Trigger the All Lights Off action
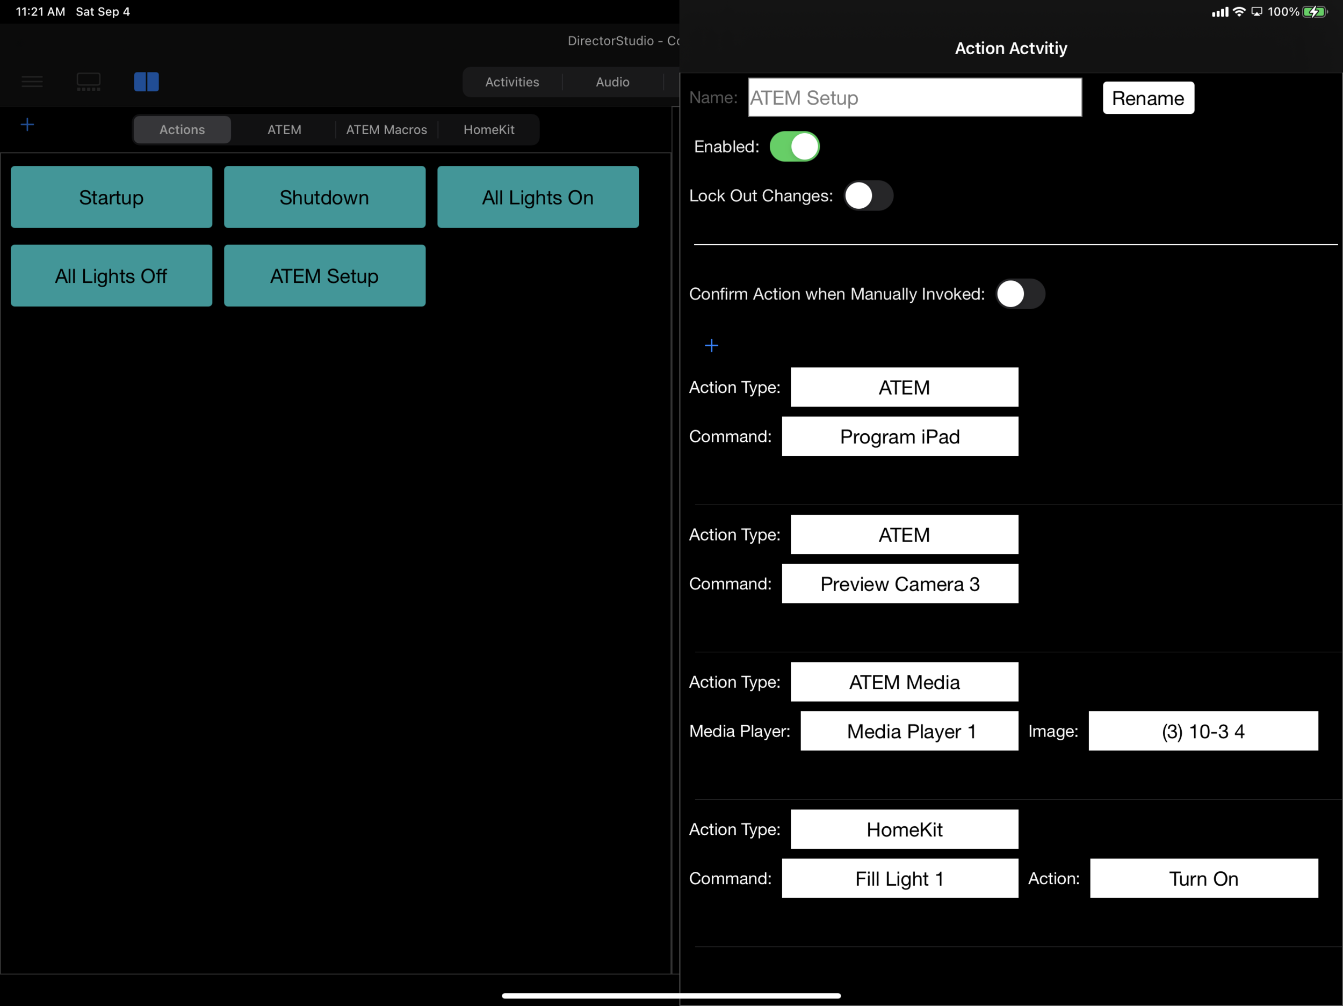The width and height of the screenshot is (1343, 1006). (111, 275)
